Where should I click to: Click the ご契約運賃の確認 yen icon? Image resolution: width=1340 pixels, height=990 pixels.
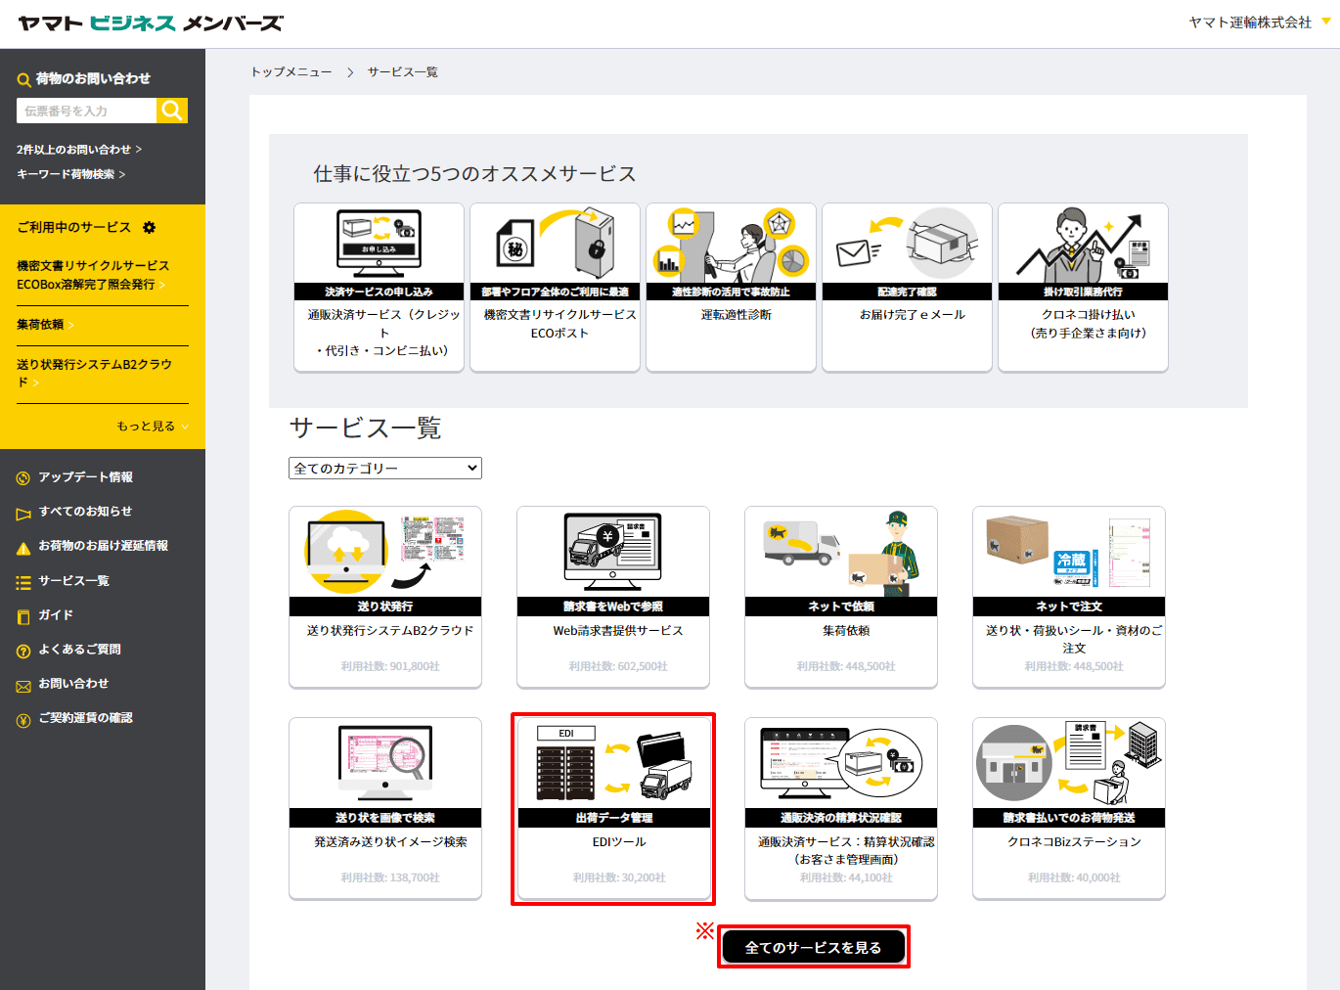tap(23, 720)
